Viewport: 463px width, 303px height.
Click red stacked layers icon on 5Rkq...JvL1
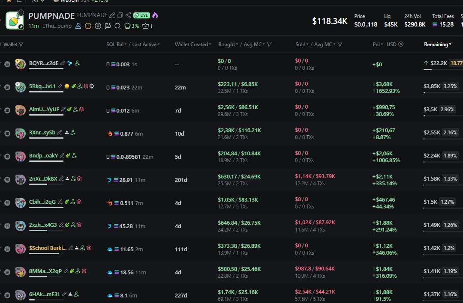86,86
